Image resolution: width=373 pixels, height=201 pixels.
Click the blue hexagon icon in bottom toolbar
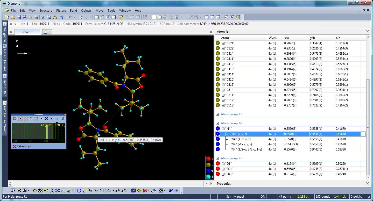[79, 190]
